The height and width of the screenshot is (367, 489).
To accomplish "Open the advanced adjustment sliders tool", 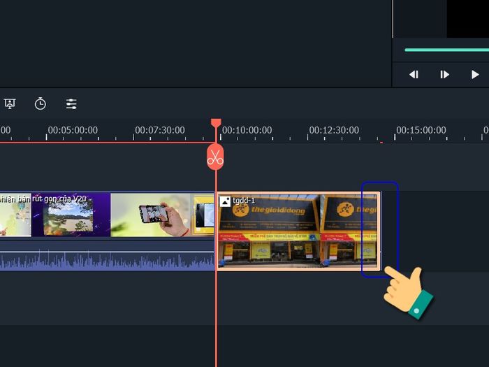I will click(71, 104).
